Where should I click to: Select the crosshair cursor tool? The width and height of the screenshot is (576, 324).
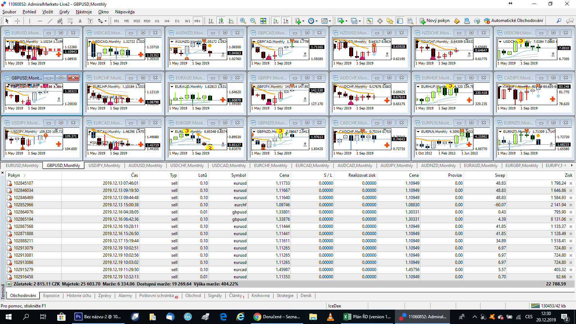point(17,21)
